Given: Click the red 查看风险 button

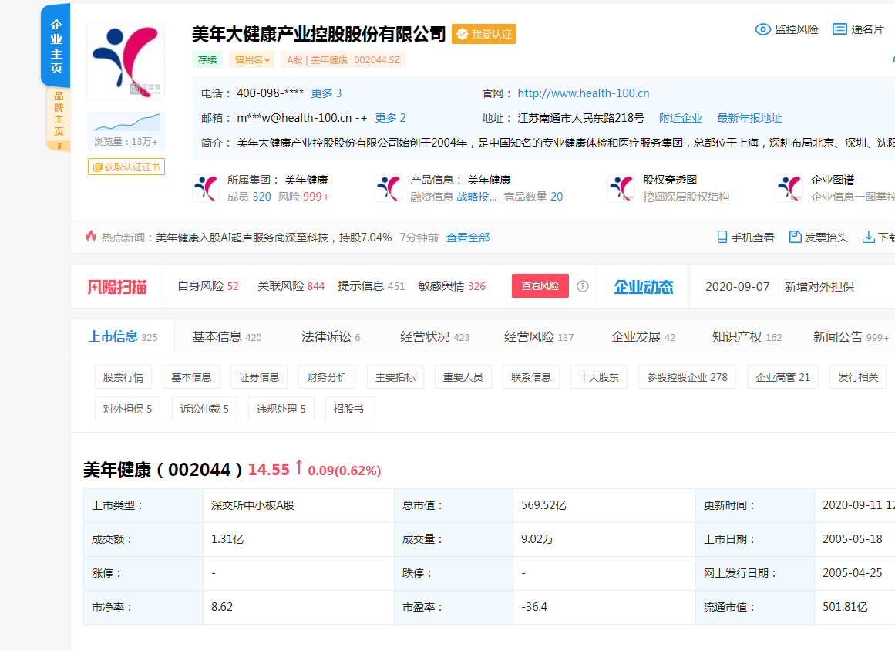Looking at the screenshot, I should [540, 286].
